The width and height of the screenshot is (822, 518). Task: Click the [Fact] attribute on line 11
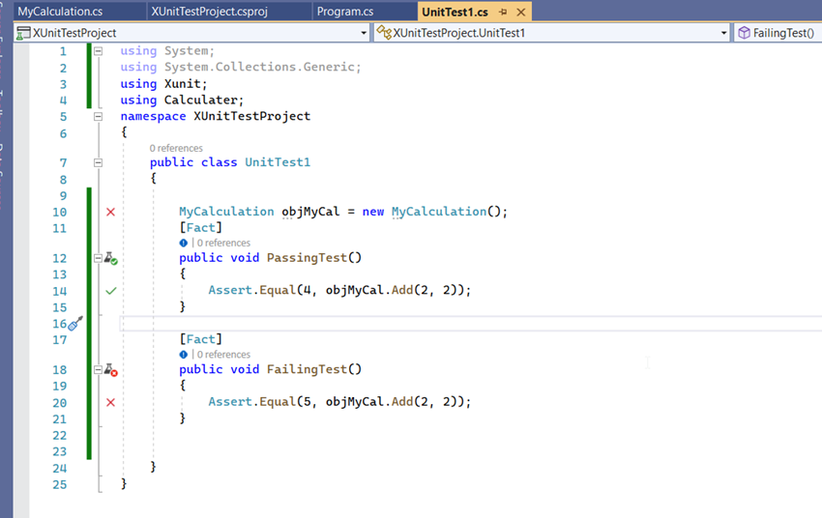(201, 228)
